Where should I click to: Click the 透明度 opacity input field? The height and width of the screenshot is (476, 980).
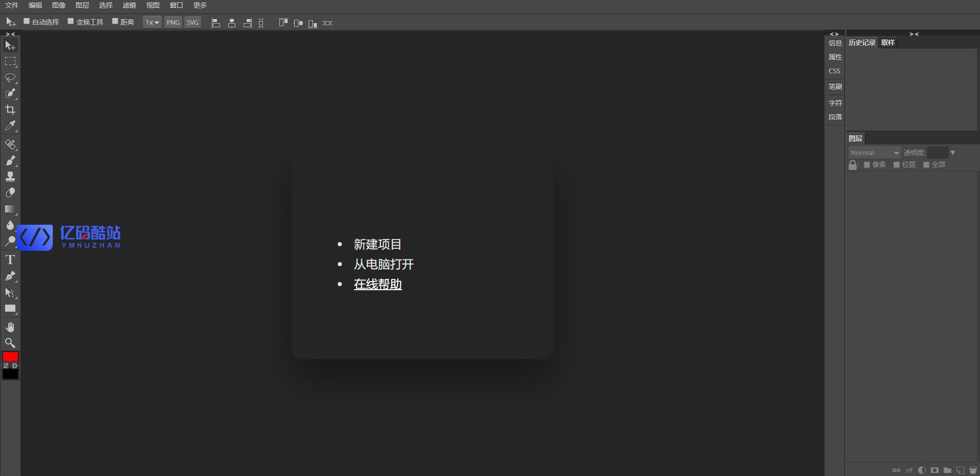(x=938, y=153)
